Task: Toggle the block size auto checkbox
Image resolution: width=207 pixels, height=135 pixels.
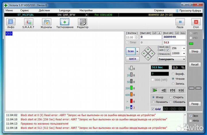Action: 168,50
